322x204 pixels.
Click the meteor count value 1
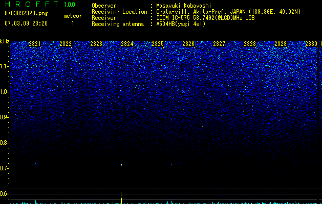[73, 23]
